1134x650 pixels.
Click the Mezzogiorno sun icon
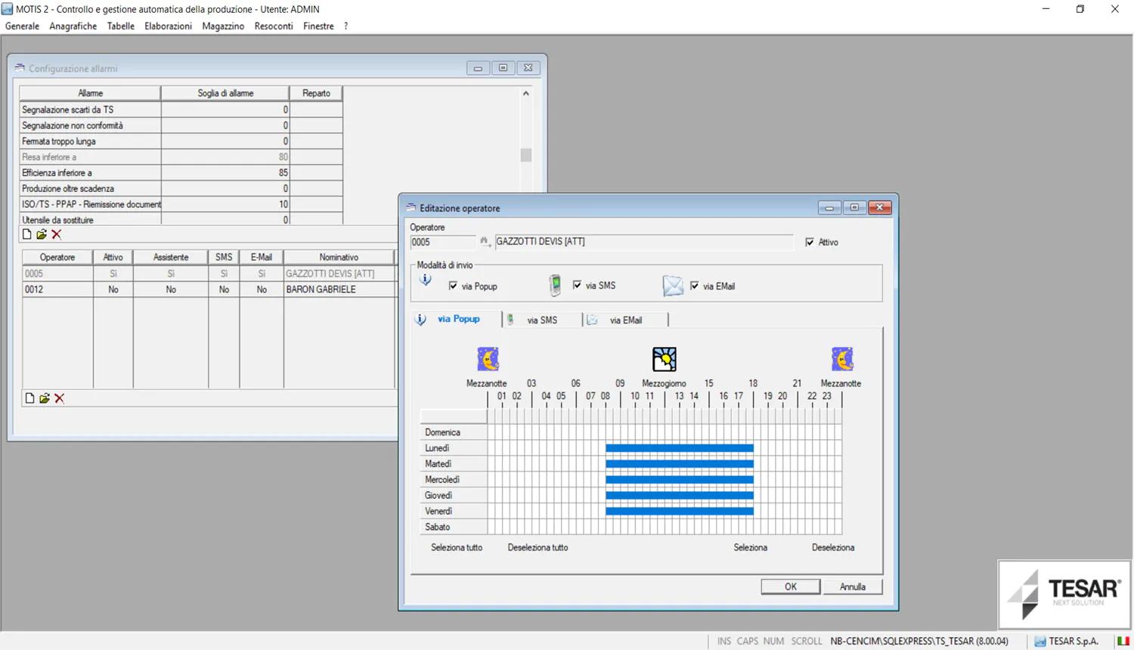tap(664, 358)
